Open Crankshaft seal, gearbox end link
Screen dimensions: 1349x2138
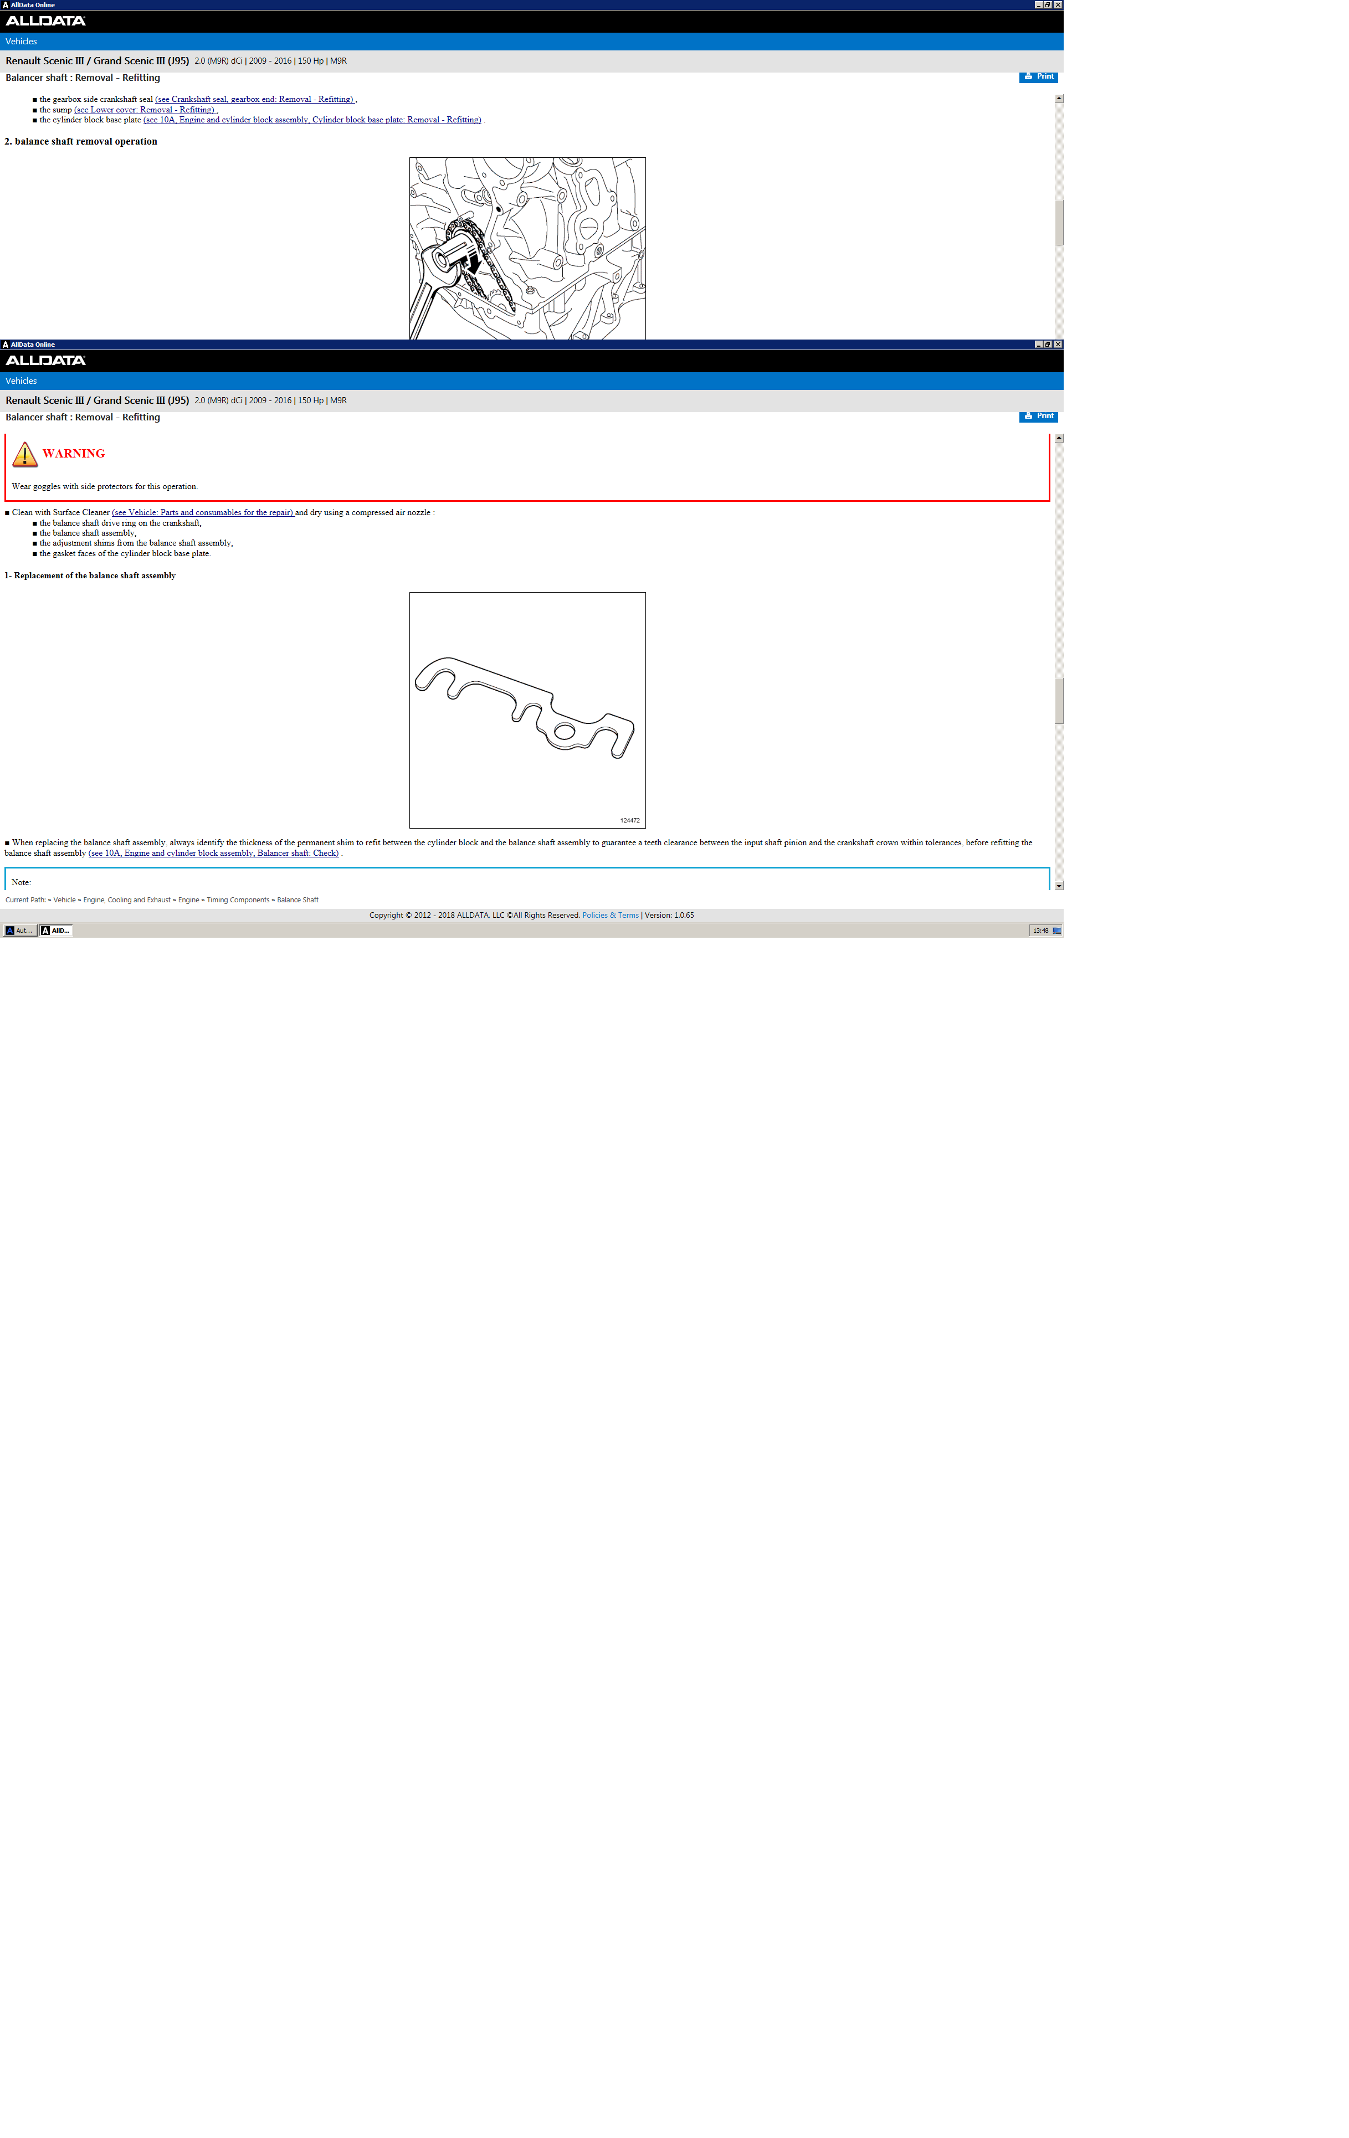pos(255,100)
